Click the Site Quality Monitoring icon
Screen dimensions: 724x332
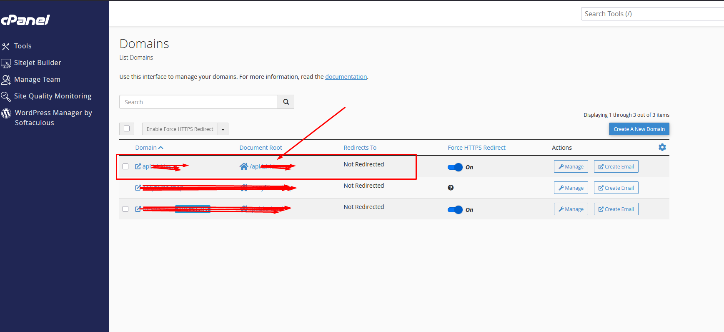6,96
